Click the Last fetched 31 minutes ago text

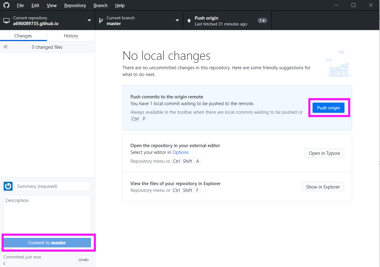click(x=221, y=24)
